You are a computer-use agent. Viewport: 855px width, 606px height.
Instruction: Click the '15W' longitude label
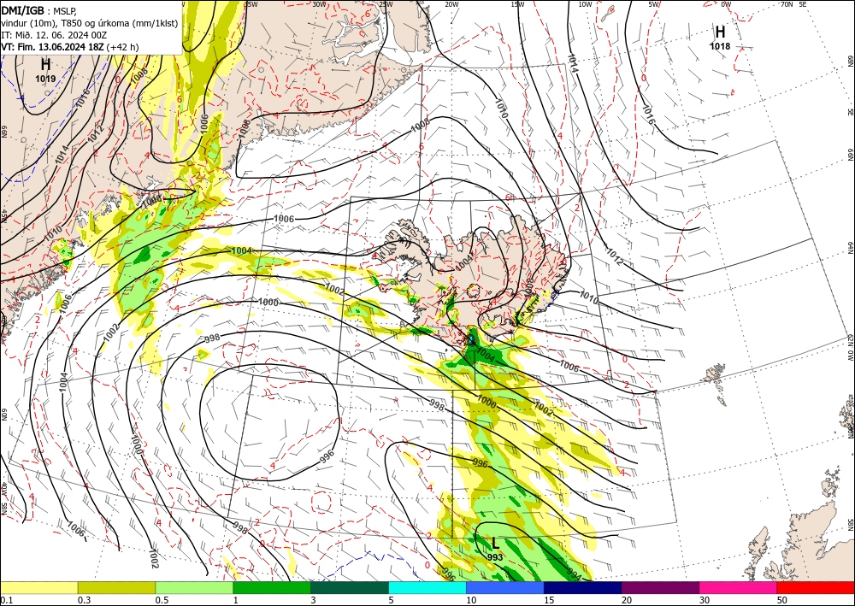click(x=517, y=4)
